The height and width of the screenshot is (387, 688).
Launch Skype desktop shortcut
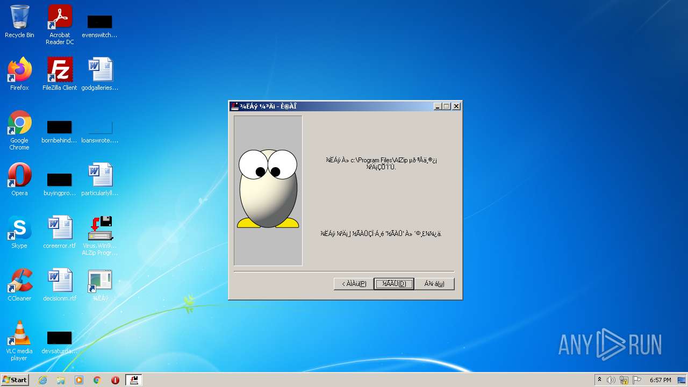19,232
